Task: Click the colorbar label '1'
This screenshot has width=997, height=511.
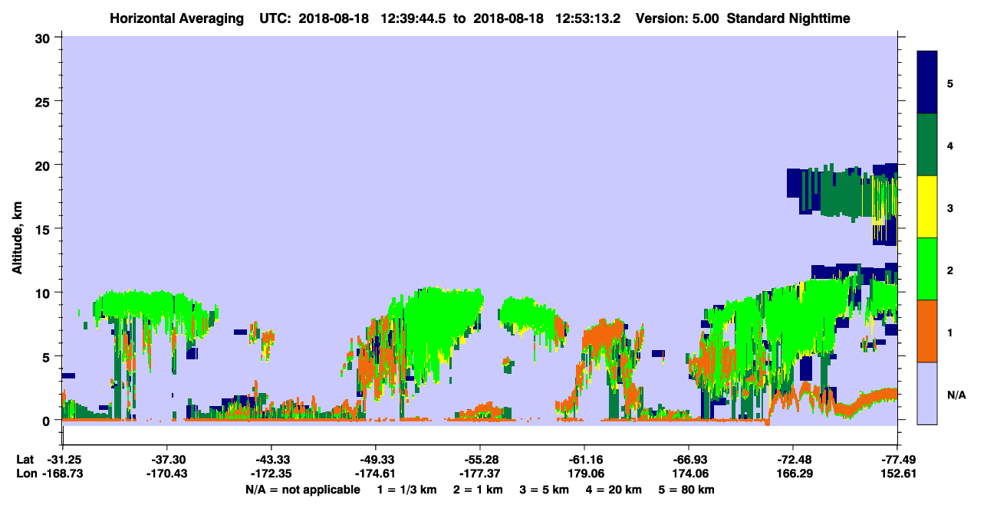Action: [950, 331]
